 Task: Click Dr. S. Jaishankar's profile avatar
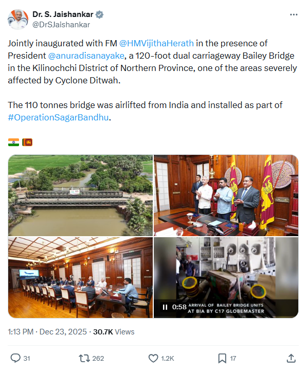[18, 20]
